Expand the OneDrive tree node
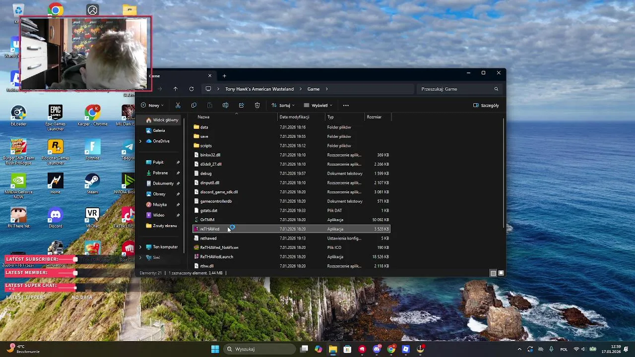Viewport: 635px width, 357px height. [x=140, y=141]
